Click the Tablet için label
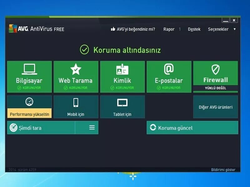Viewport: 250px width, 187px height. [122, 114]
